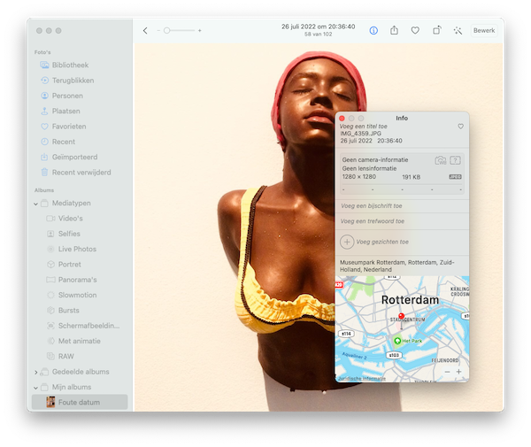
Task: Click the Het Park map marker
Action: [397, 341]
